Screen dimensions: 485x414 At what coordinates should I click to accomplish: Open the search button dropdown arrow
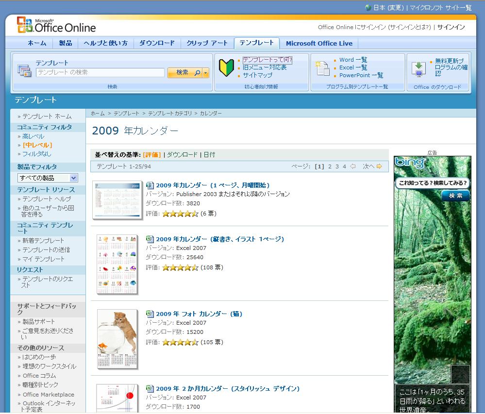pos(206,73)
